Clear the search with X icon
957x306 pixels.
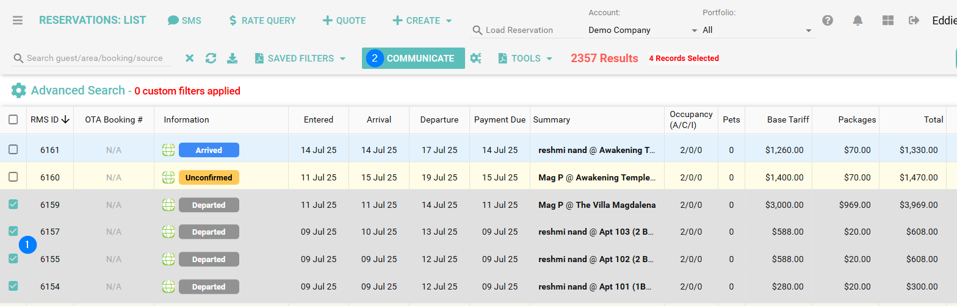tap(190, 59)
